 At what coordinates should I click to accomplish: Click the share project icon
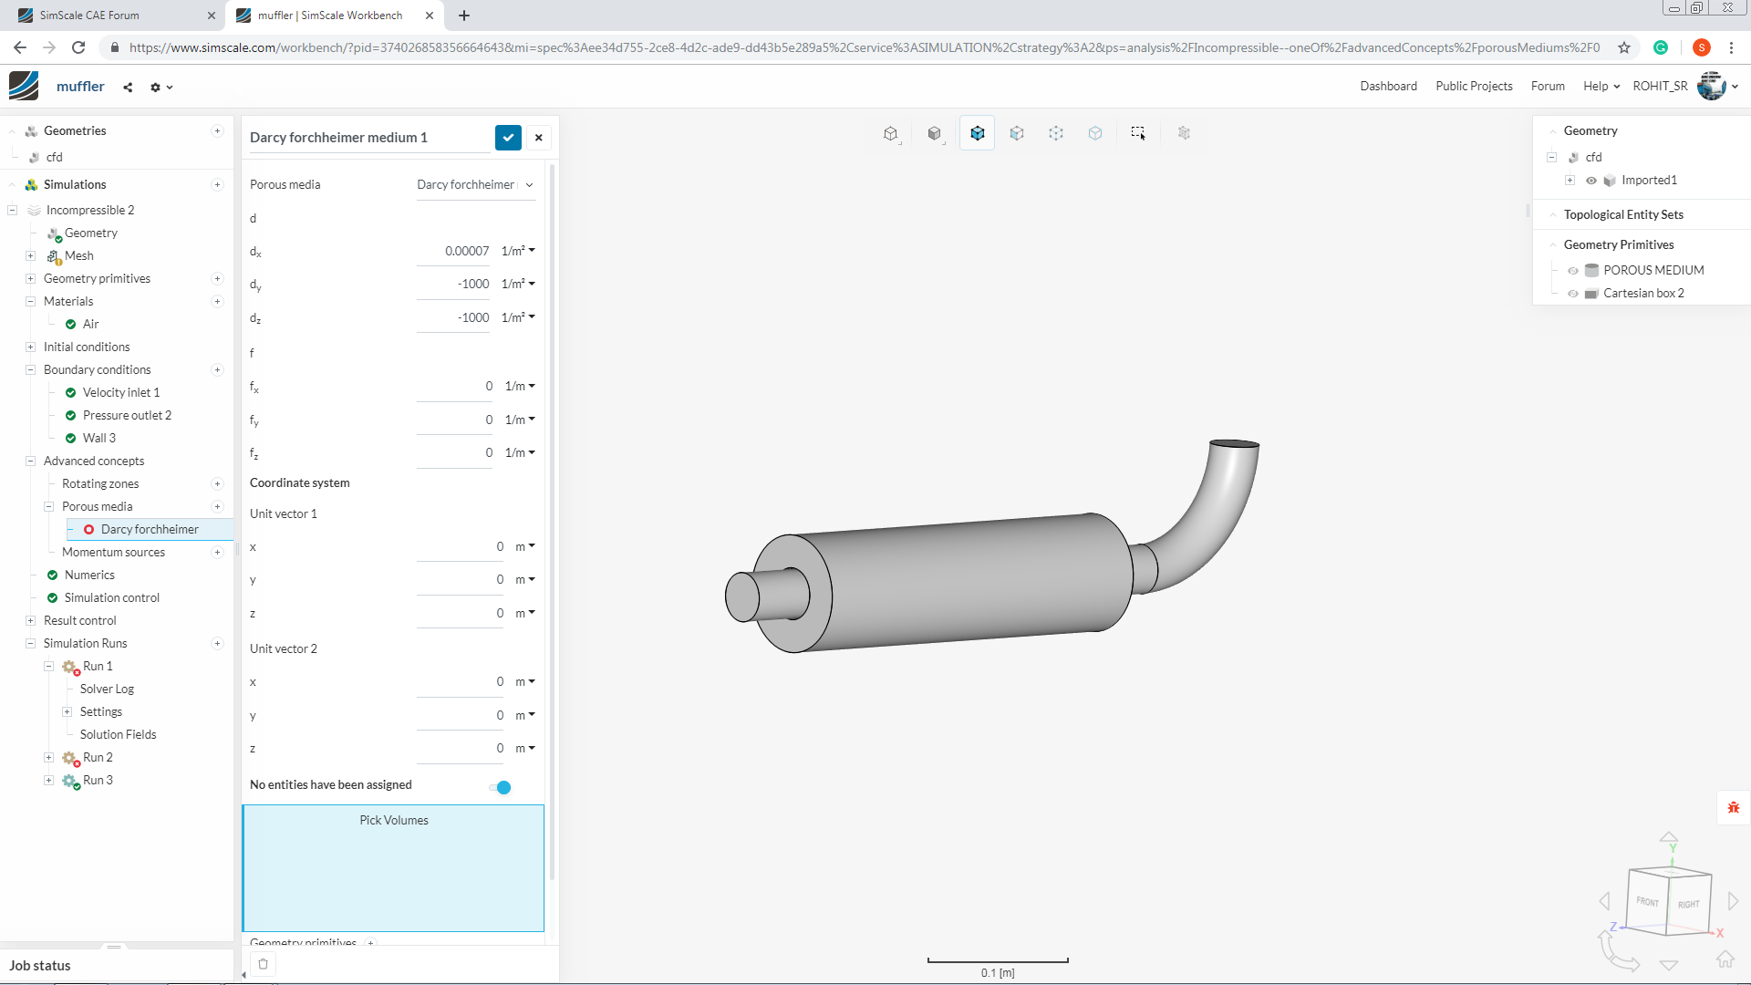[x=128, y=88]
